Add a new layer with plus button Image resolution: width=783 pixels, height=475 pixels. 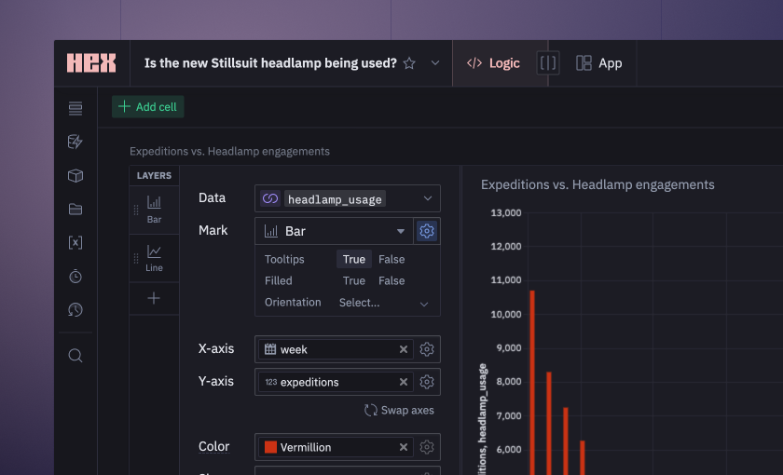pos(154,298)
